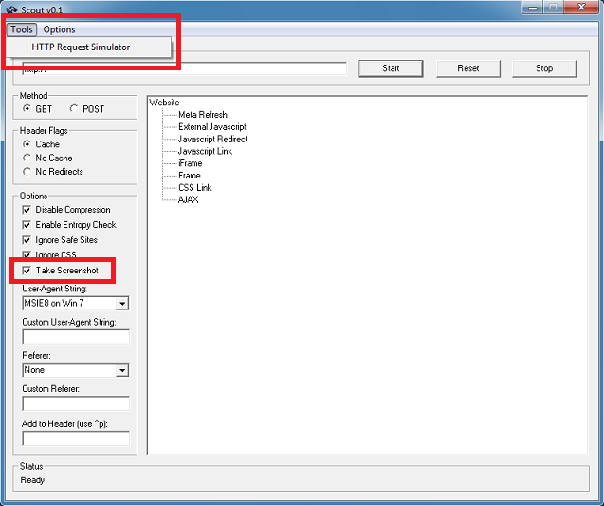The height and width of the screenshot is (506, 604).
Task: Select the AJAX tree node
Action: pyautogui.click(x=188, y=200)
